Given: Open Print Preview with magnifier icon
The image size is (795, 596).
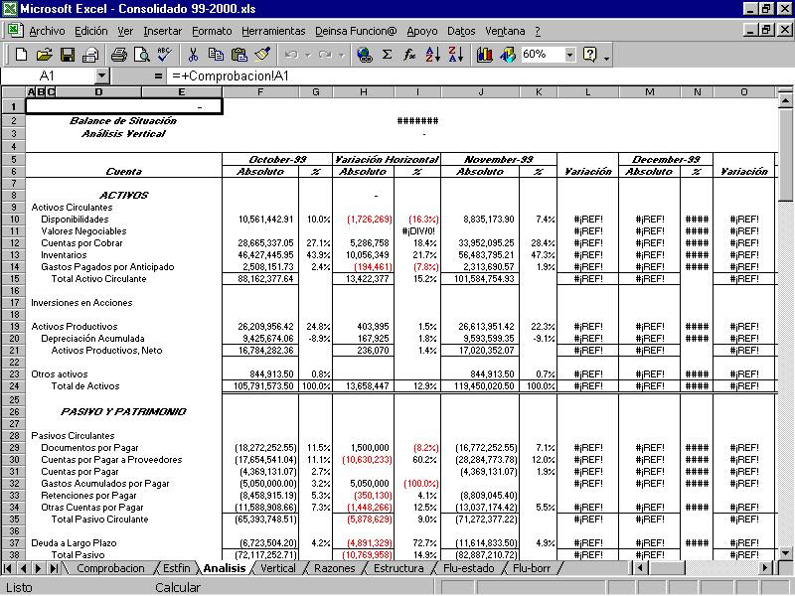Looking at the screenshot, I should point(142,55).
